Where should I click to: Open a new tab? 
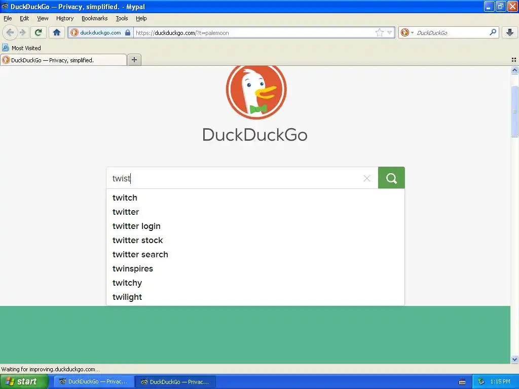(x=134, y=60)
